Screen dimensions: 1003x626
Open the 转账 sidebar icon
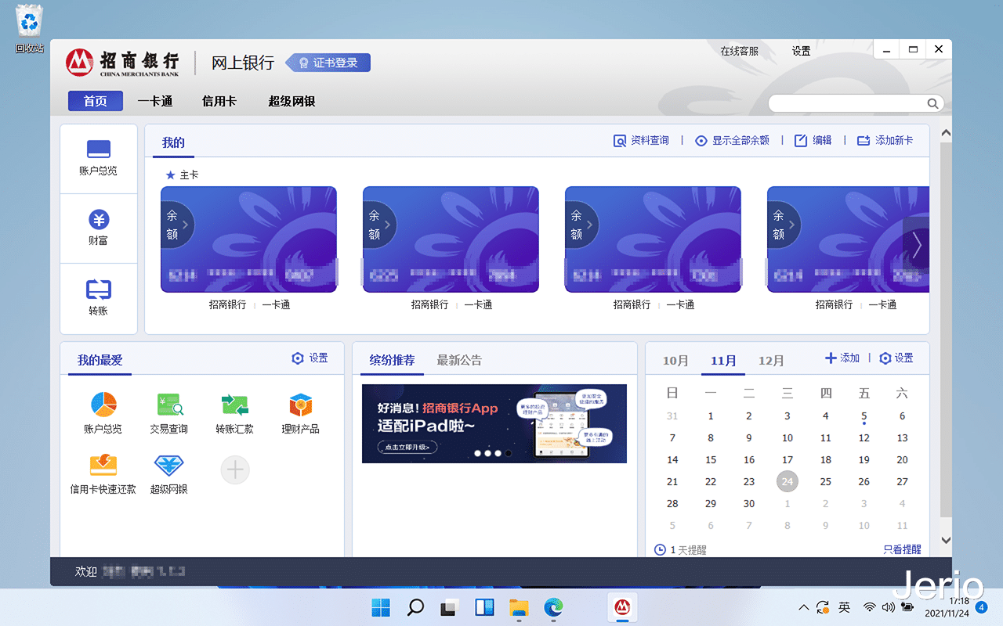pos(98,290)
